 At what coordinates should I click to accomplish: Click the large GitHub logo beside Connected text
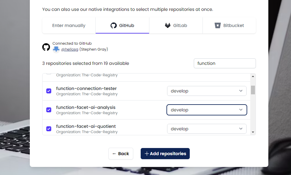(x=46, y=47)
